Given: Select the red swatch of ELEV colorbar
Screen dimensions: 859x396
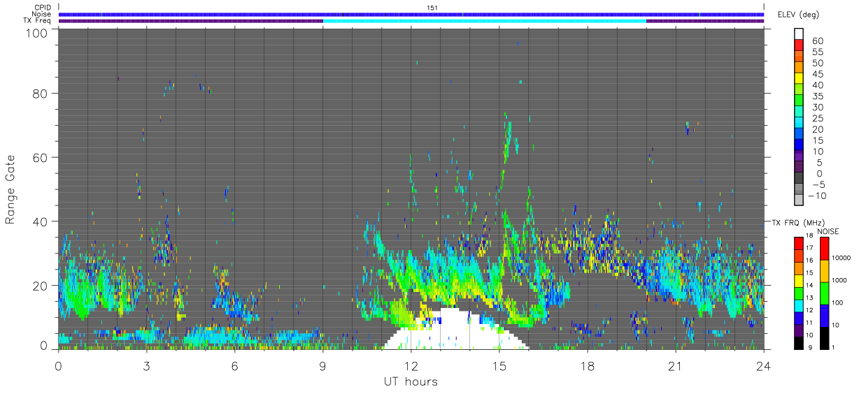Looking at the screenshot, I should tap(799, 45).
